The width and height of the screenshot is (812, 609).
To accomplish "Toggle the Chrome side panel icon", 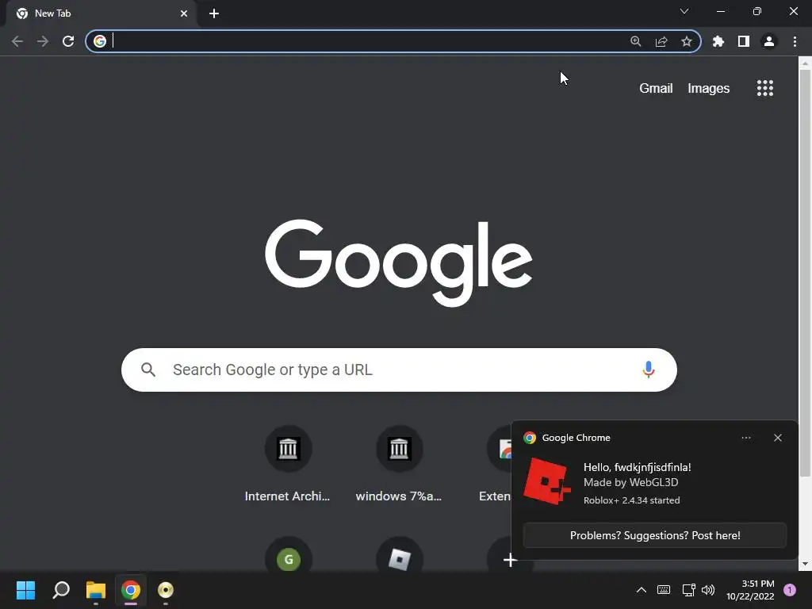I will pos(744,41).
